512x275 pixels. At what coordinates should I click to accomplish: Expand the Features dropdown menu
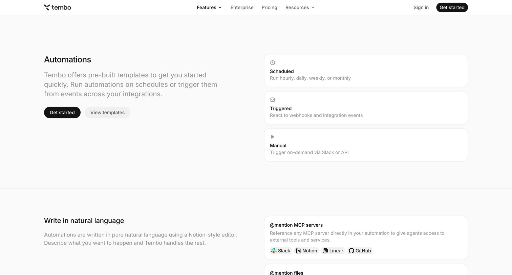coord(209,7)
